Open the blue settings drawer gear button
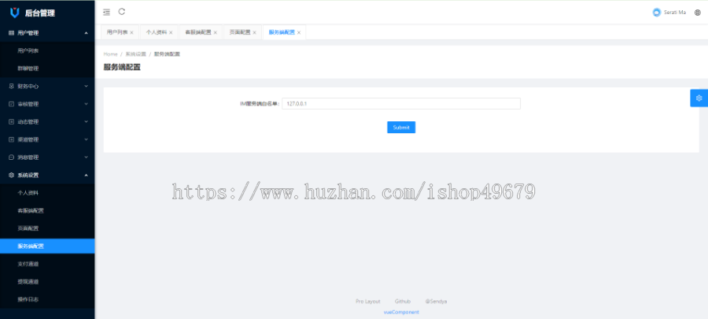Viewport: 708px width, 319px height. click(x=699, y=98)
